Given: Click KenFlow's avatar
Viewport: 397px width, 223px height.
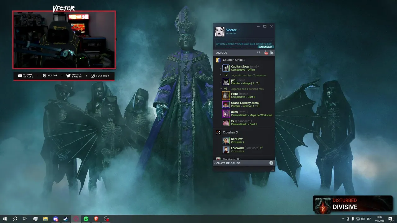Looking at the screenshot, I should (226, 141).
